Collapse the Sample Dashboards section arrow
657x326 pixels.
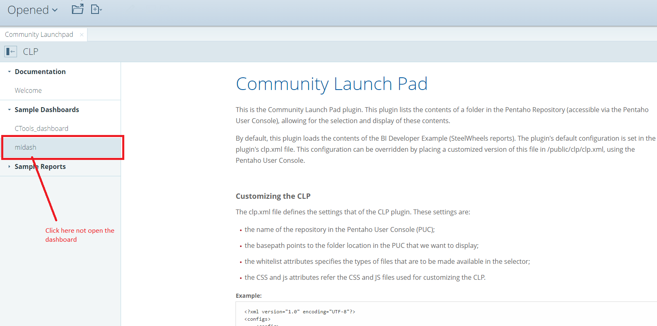coord(9,110)
